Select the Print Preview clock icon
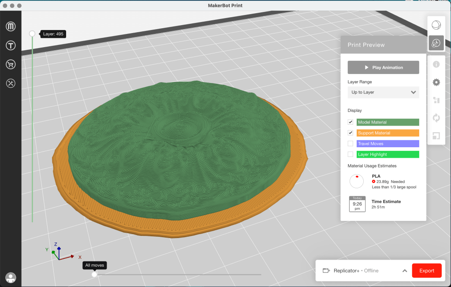Screen dimensions: 451x287 (x=436, y=43)
